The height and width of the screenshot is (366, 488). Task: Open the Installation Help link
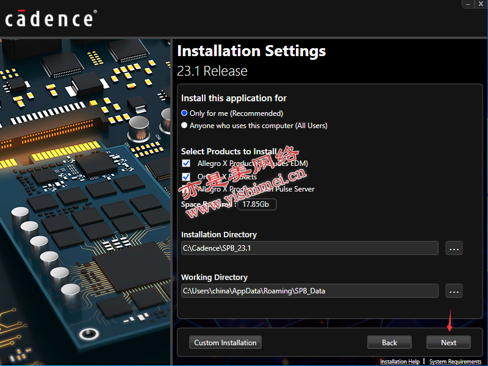pos(400,362)
